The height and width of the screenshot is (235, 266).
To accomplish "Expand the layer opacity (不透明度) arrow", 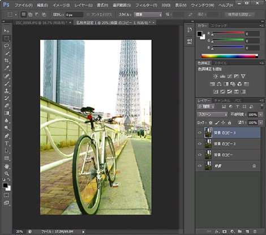I will click(261, 114).
